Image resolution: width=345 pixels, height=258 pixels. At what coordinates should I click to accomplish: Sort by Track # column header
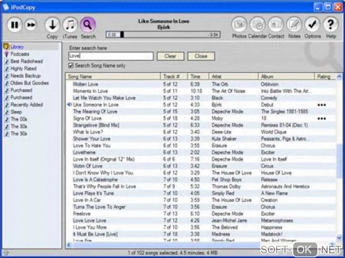[x=174, y=77]
